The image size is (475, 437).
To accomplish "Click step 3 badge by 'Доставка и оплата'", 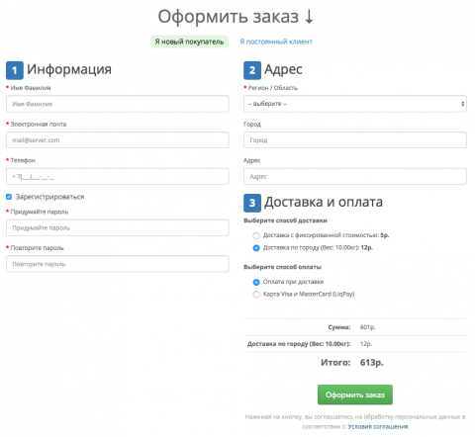I will tap(252, 203).
